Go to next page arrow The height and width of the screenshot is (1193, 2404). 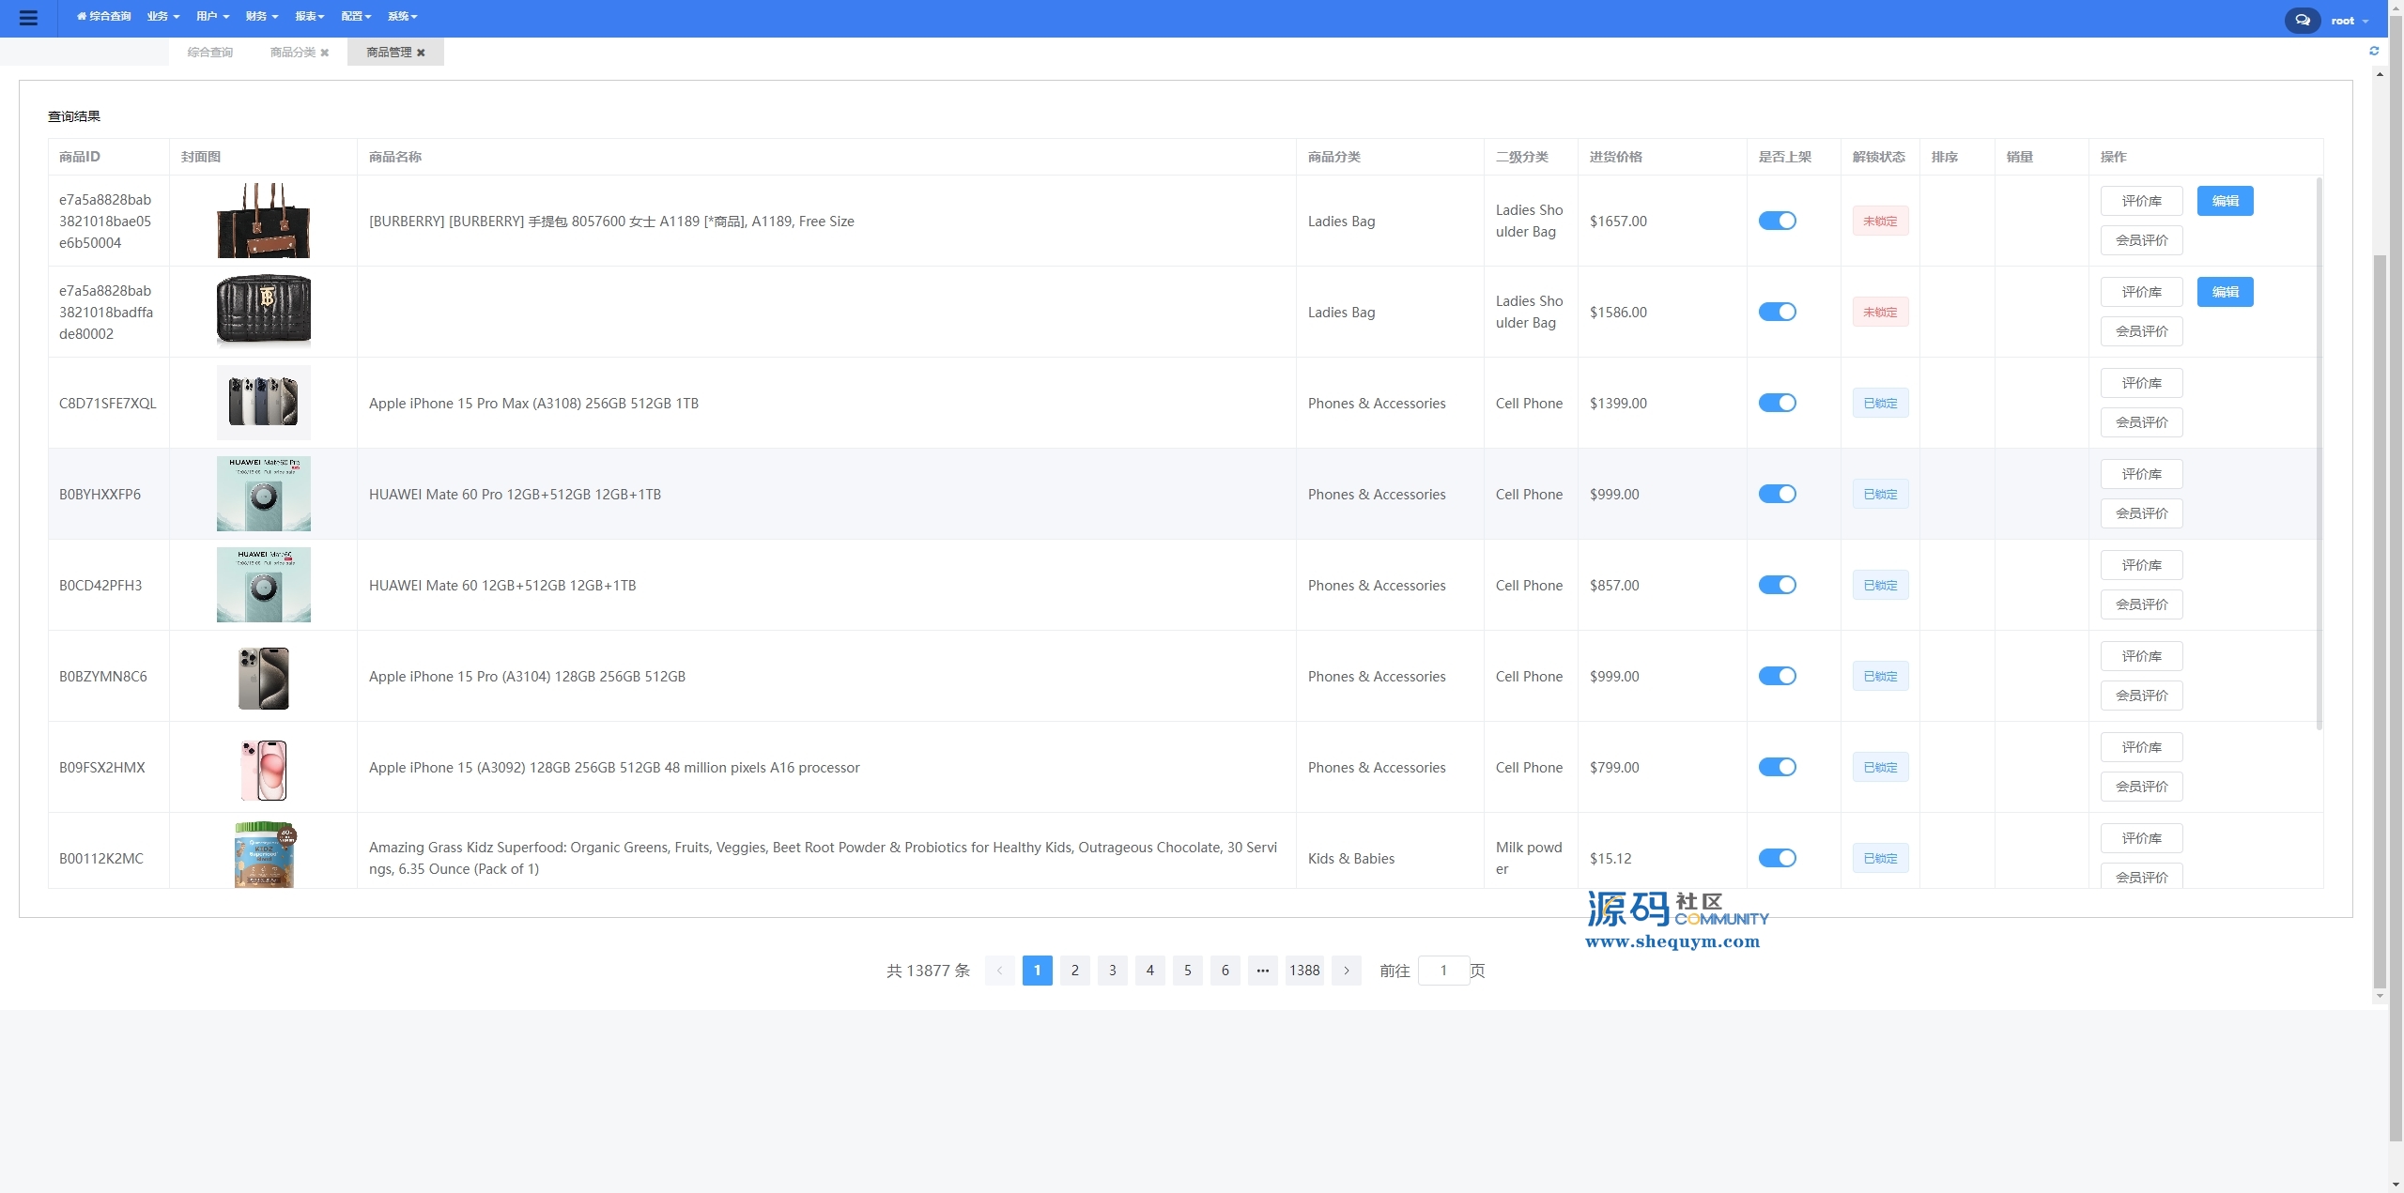(x=1347, y=971)
